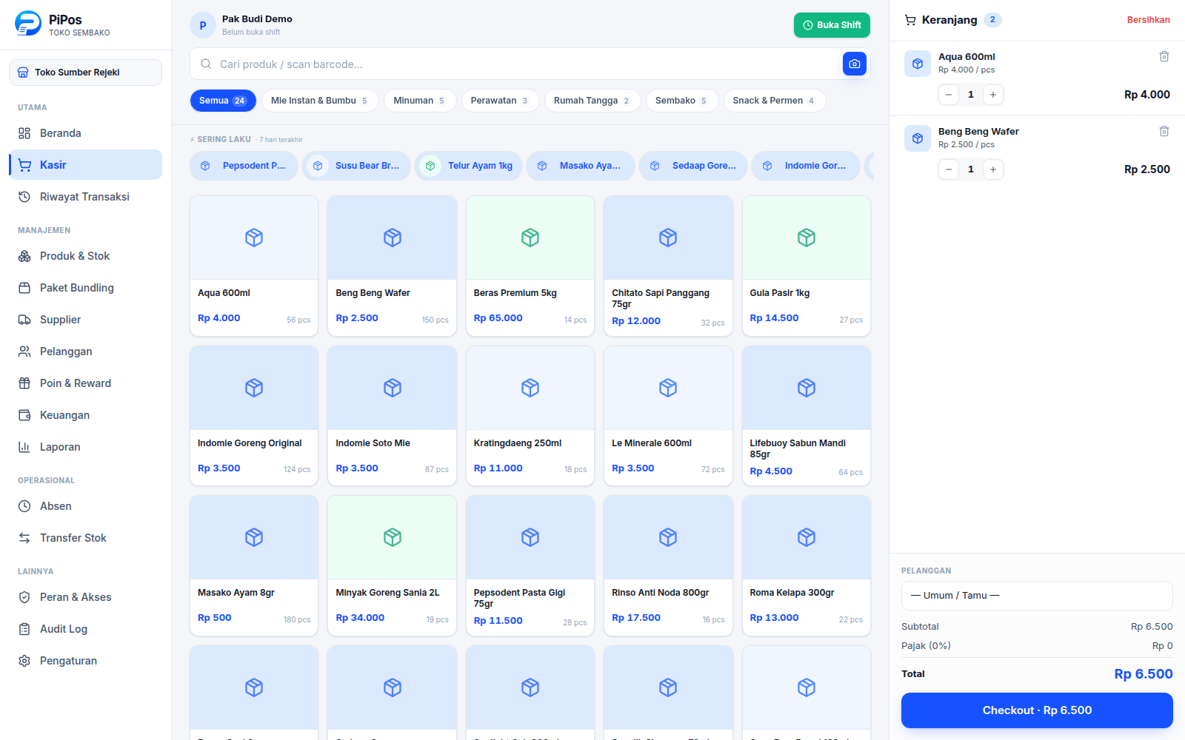The image size is (1185, 740).
Task: Add Roma Kelapa 300gr product card
Action: (x=807, y=565)
